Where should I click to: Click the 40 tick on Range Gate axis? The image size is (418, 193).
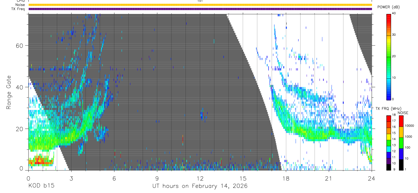(x=19, y=87)
